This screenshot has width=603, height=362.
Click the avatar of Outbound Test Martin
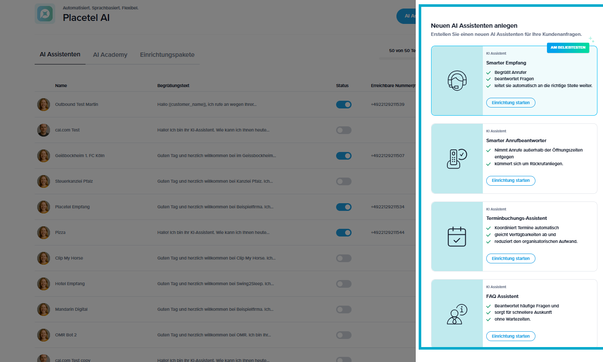44,105
